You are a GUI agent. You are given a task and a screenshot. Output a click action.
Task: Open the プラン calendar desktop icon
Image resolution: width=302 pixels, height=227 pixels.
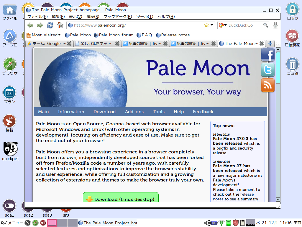pyautogui.click(x=10, y=95)
